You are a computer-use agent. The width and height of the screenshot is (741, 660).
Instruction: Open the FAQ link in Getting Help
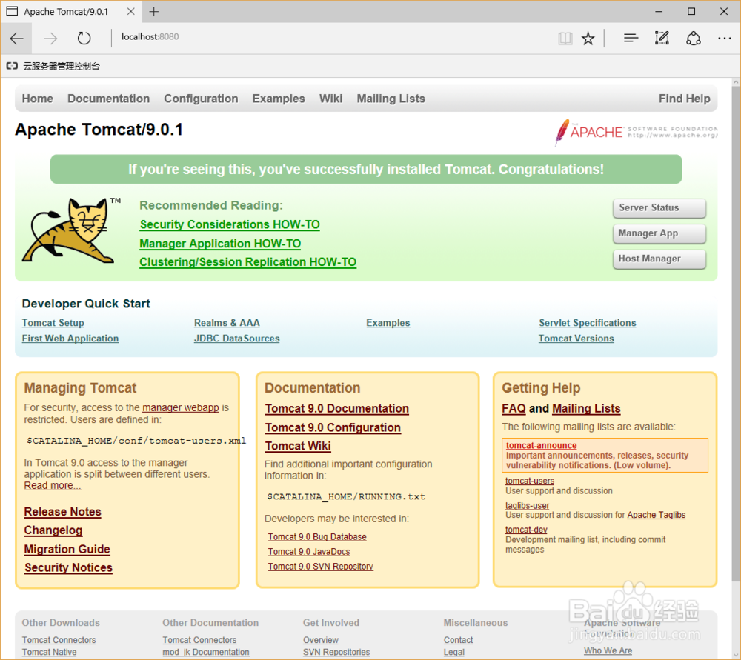[x=514, y=409]
